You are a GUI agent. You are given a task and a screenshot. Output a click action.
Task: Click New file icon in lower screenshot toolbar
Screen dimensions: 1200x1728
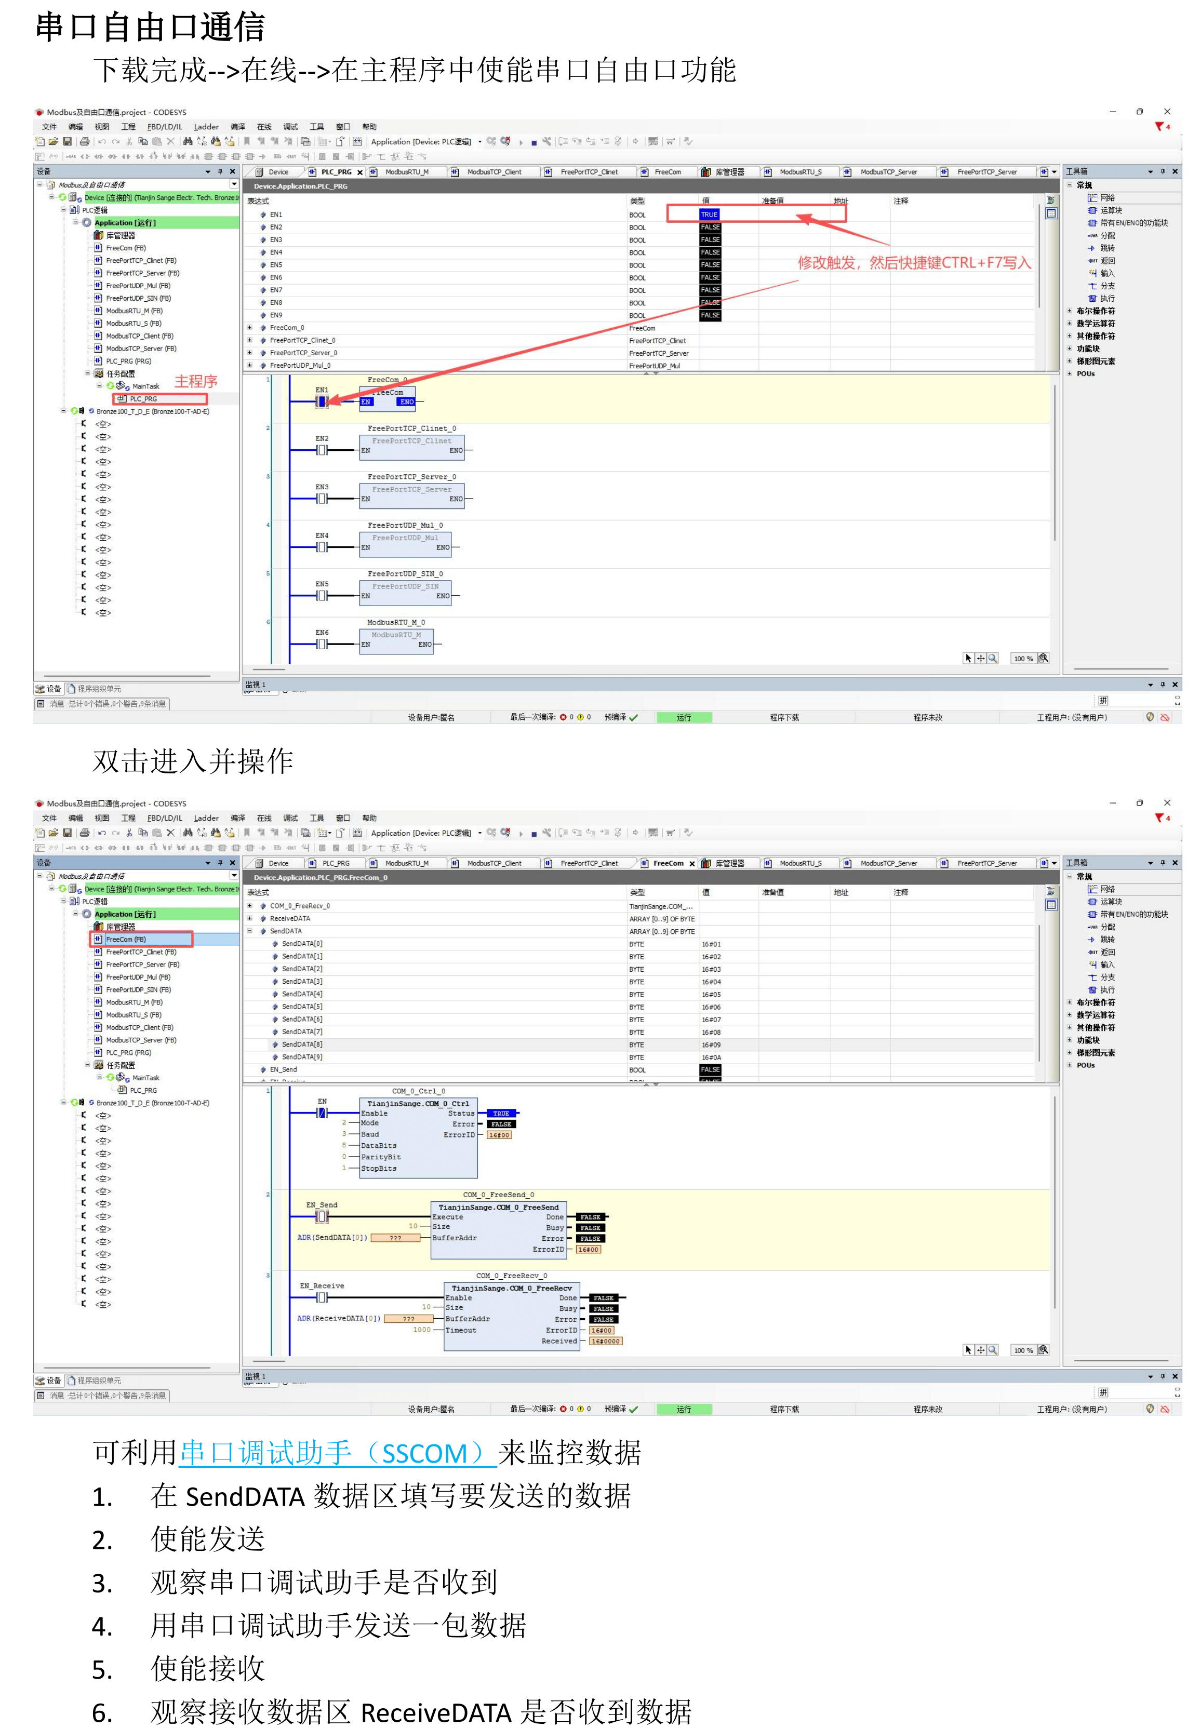40,833
